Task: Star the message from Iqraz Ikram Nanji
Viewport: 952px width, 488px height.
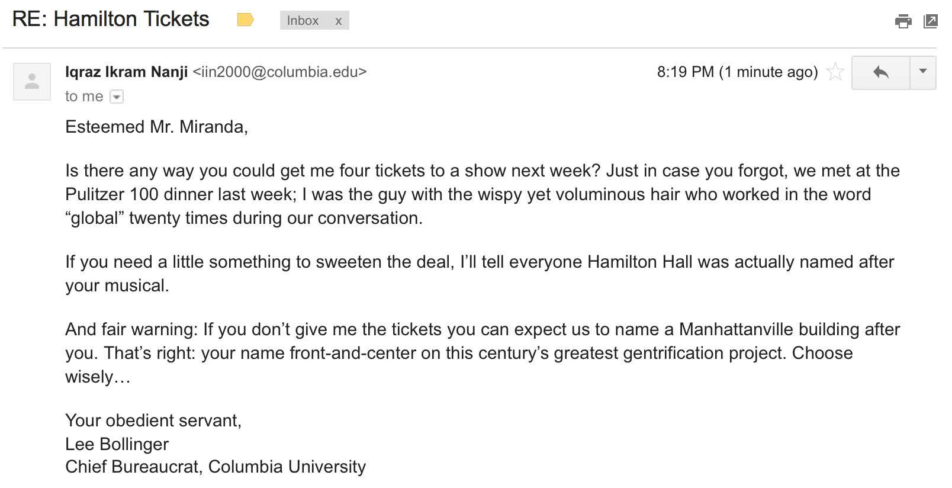Action: click(x=835, y=72)
